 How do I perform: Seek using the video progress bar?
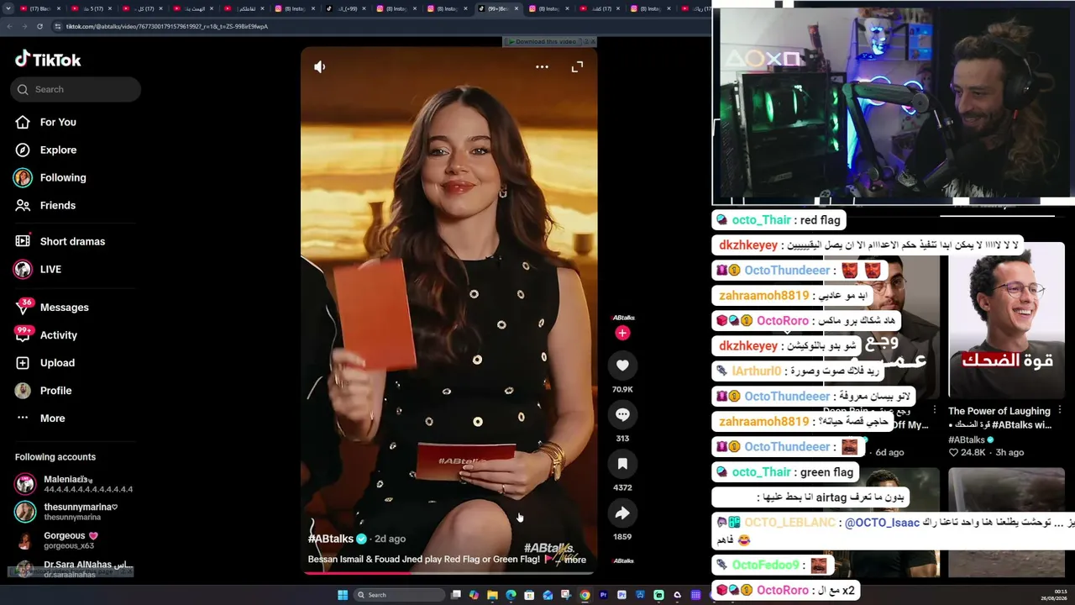pyautogui.click(x=449, y=573)
